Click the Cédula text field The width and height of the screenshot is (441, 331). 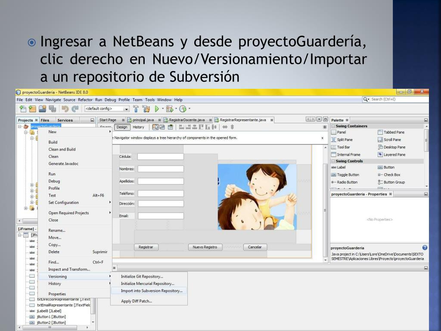pos(161,157)
